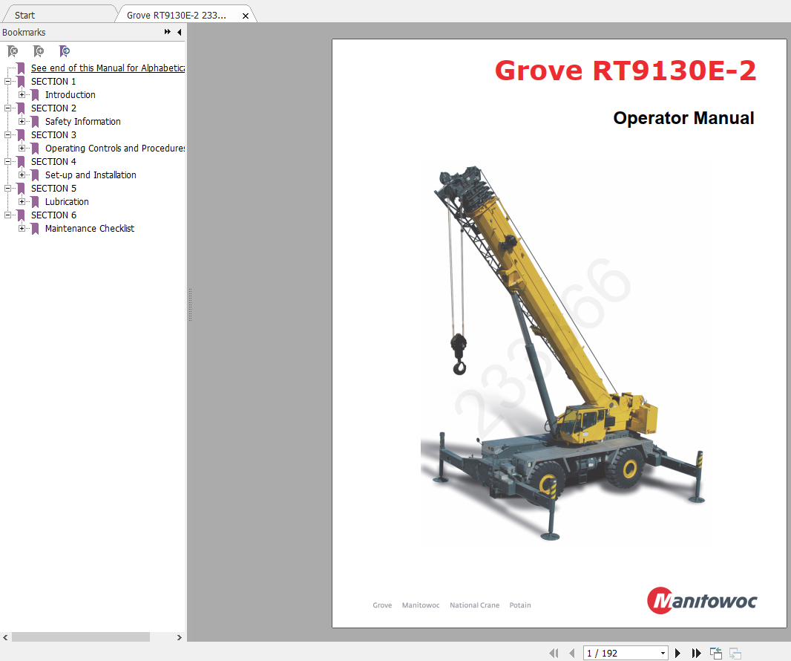Image resolution: width=791 pixels, height=661 pixels.
Task: Click the go-to bookmark arrow icon
Action: pos(65,51)
